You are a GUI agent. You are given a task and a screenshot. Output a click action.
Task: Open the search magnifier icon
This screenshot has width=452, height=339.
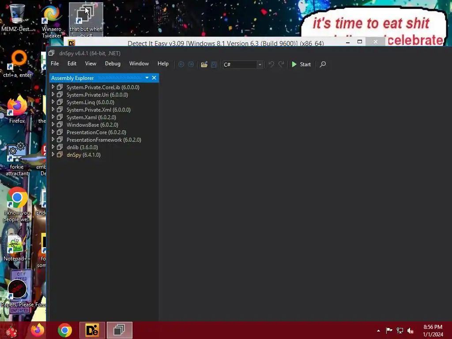(x=323, y=64)
